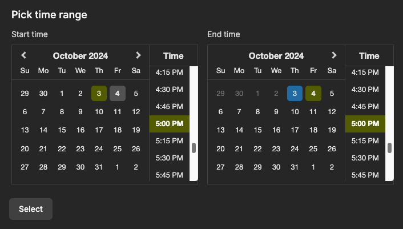Go to next month in Start time calendar
The image size is (403, 229).
point(138,55)
